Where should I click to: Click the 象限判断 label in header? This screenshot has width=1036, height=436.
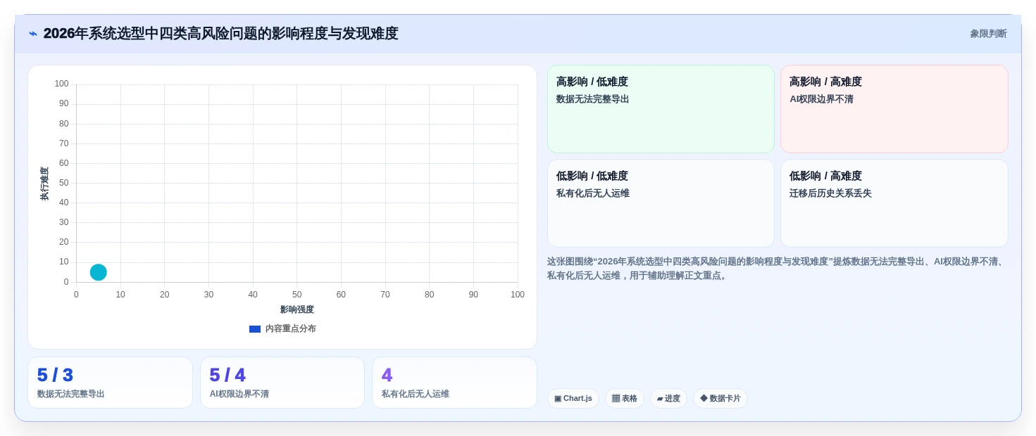pos(988,34)
